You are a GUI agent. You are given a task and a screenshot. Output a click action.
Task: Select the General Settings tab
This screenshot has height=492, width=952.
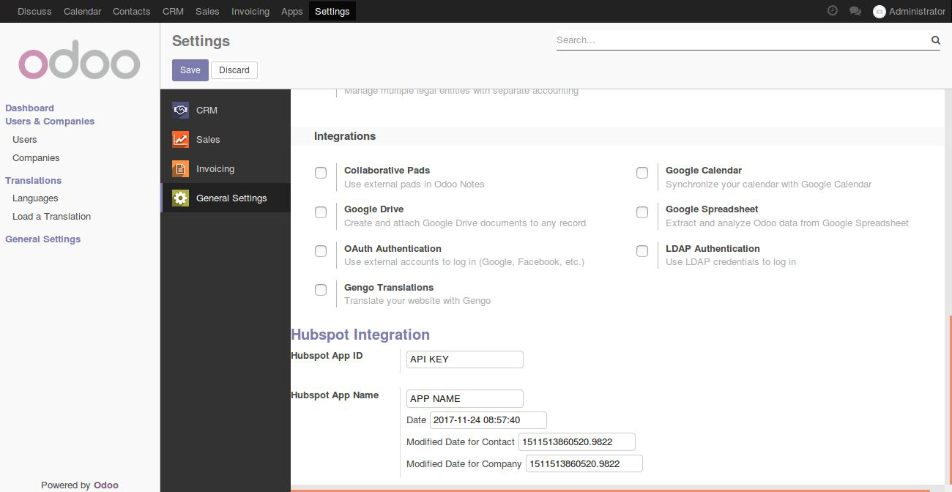point(226,198)
